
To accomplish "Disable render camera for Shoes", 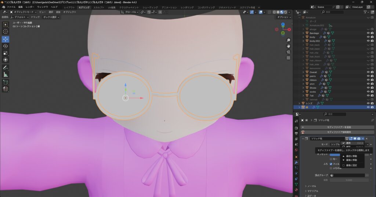I will pos(372,88).
